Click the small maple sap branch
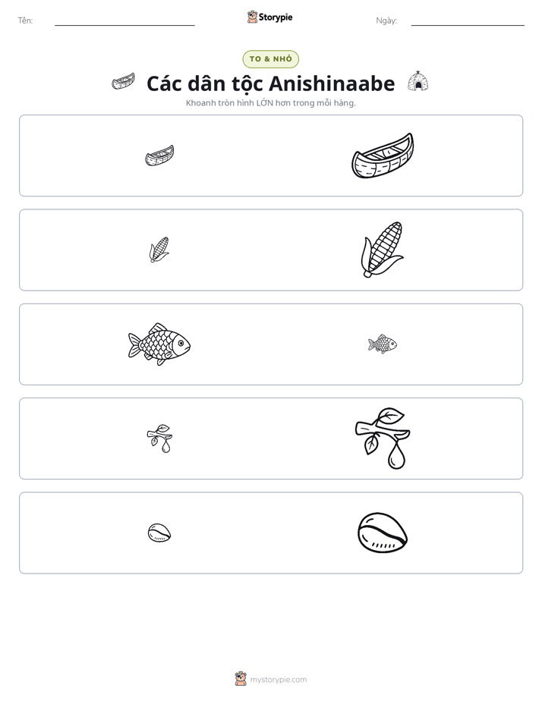This screenshot has width=542, height=701. tap(159, 439)
